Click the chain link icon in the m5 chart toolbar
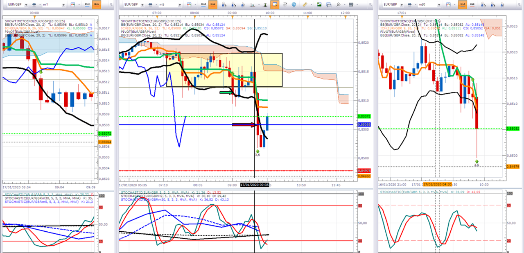 (x=150, y=5)
